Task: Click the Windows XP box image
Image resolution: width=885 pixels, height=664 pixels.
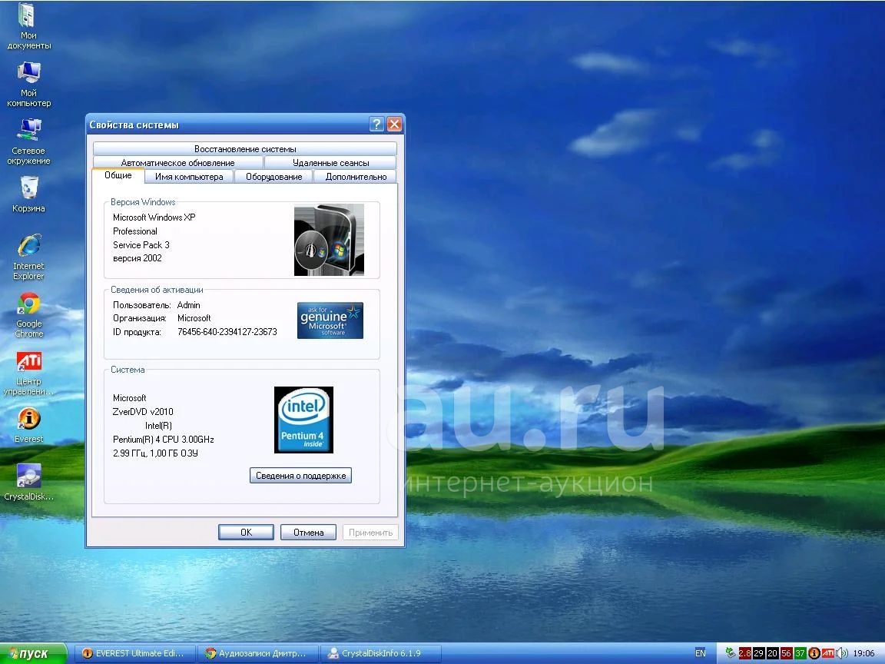Action: point(329,240)
